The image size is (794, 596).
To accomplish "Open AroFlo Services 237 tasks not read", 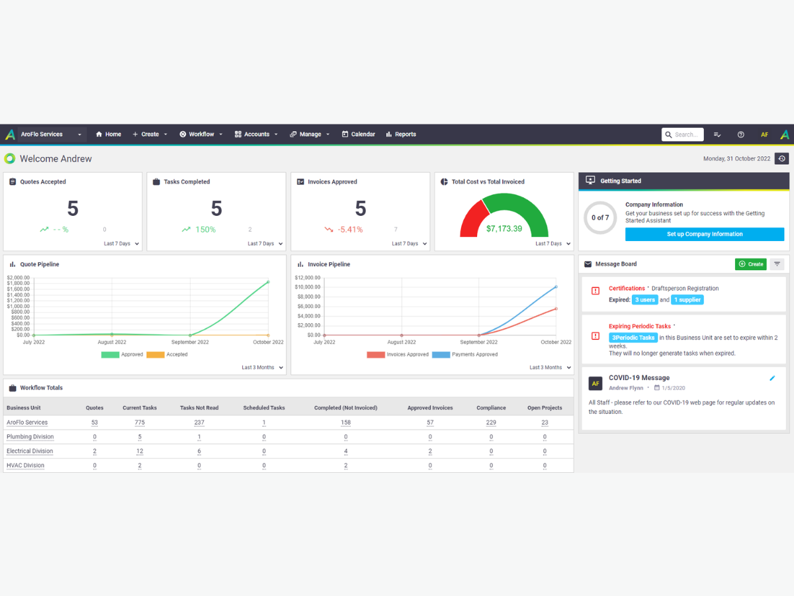I will pos(199,422).
